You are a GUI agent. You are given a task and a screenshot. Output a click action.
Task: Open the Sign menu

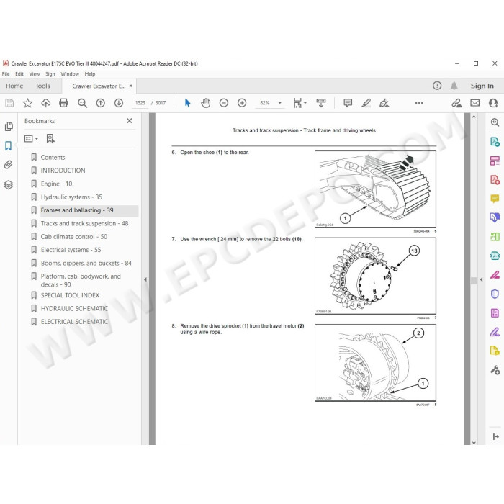pos(50,74)
